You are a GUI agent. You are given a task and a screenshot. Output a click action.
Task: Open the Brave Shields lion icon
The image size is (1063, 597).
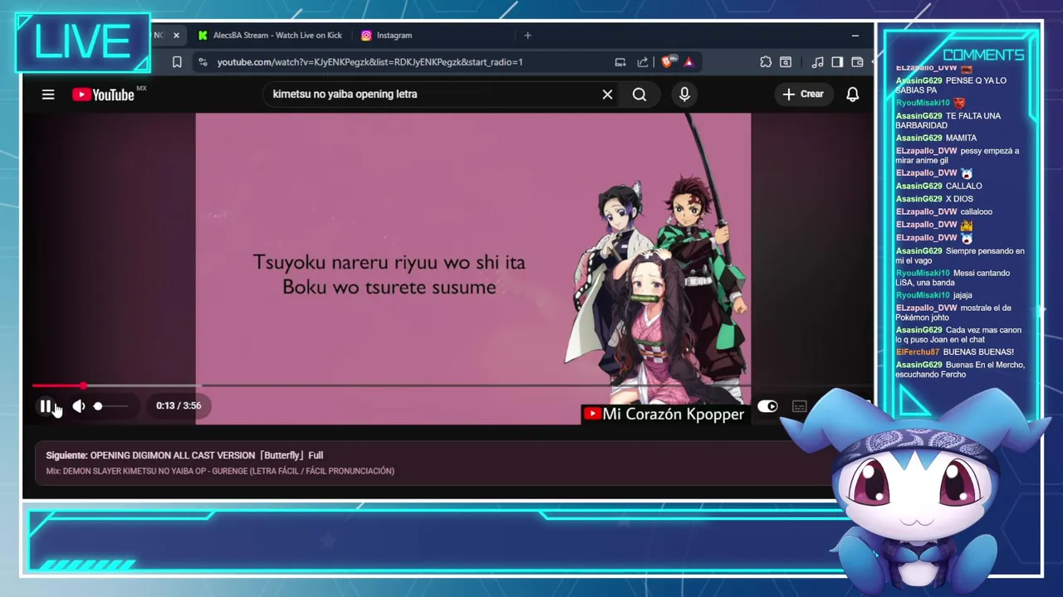668,62
